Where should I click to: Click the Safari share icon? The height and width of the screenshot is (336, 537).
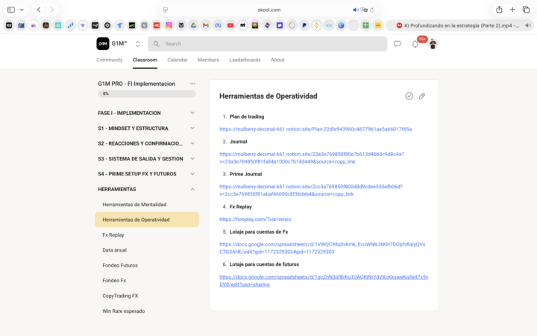(499, 10)
